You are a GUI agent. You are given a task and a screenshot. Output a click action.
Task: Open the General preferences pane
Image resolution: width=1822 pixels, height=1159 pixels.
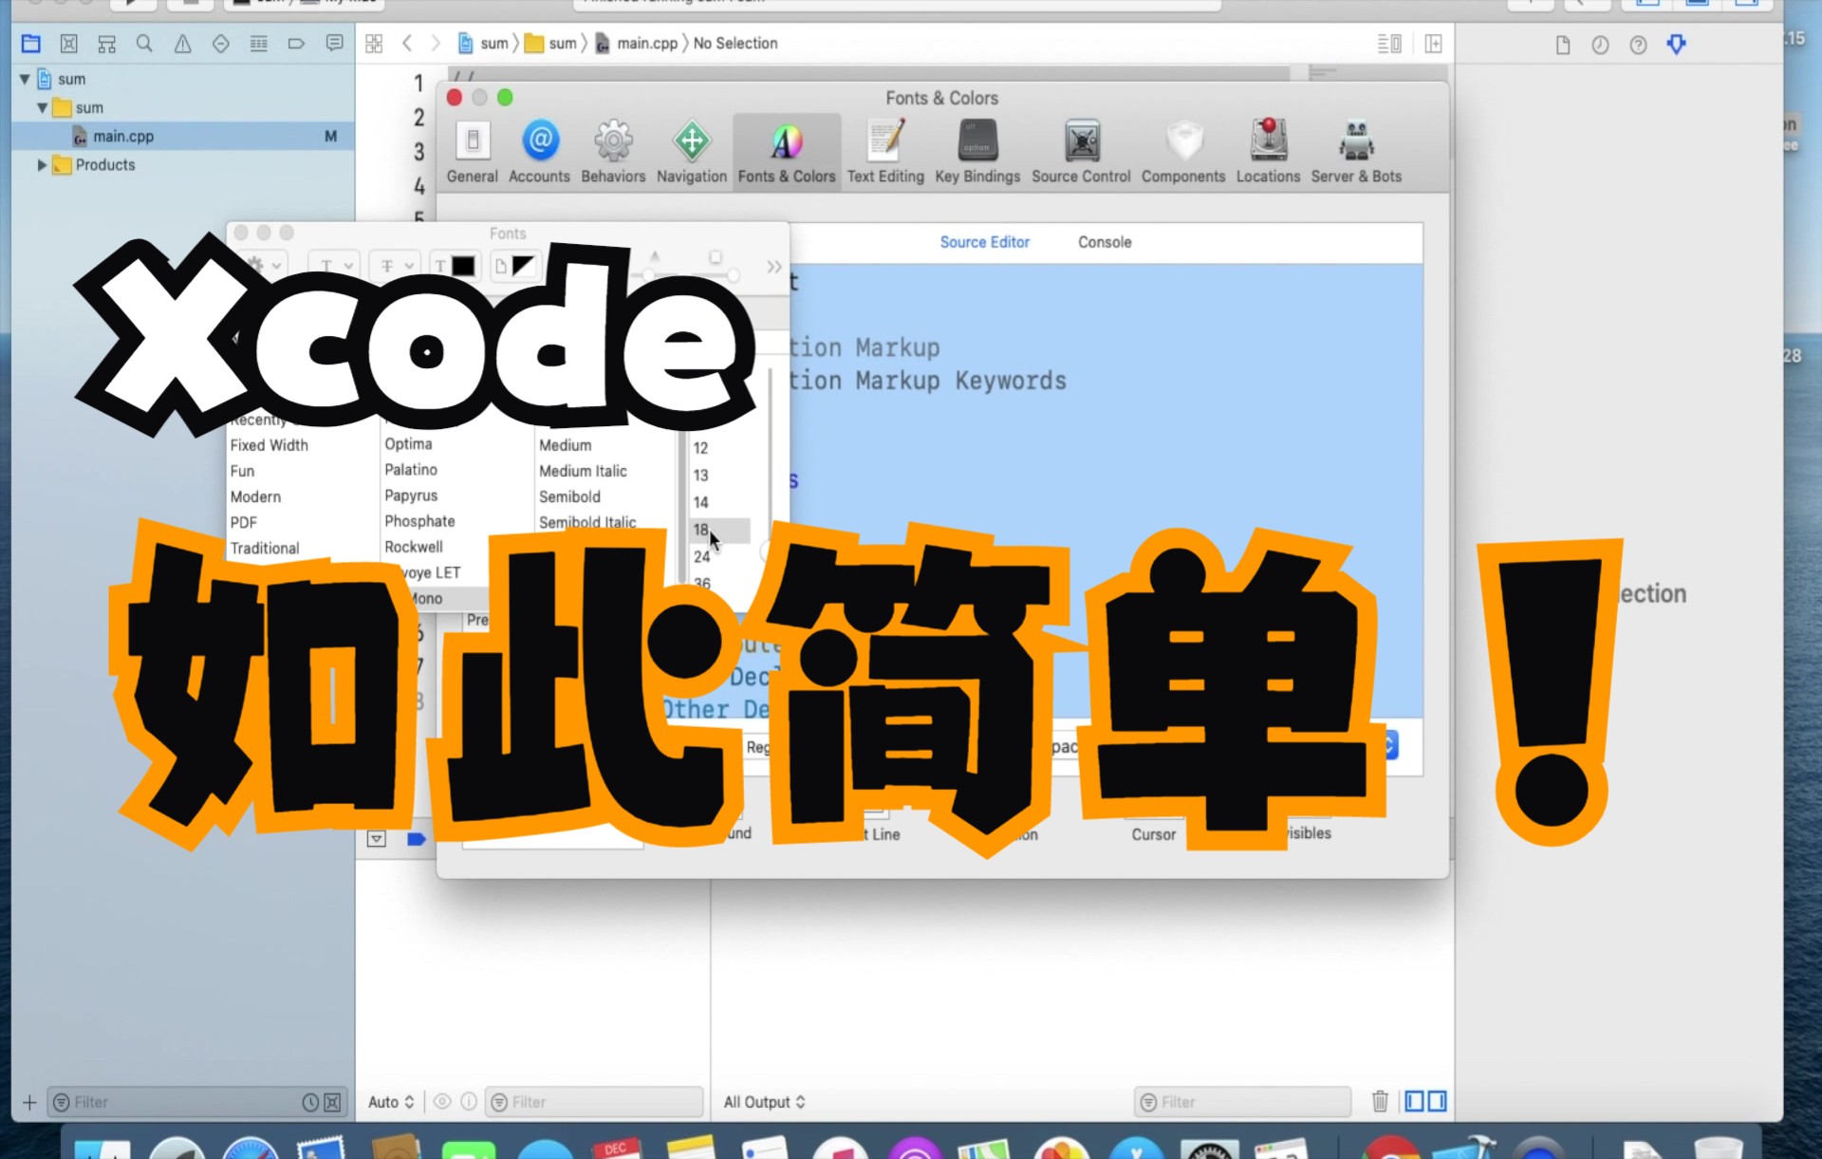(x=473, y=152)
